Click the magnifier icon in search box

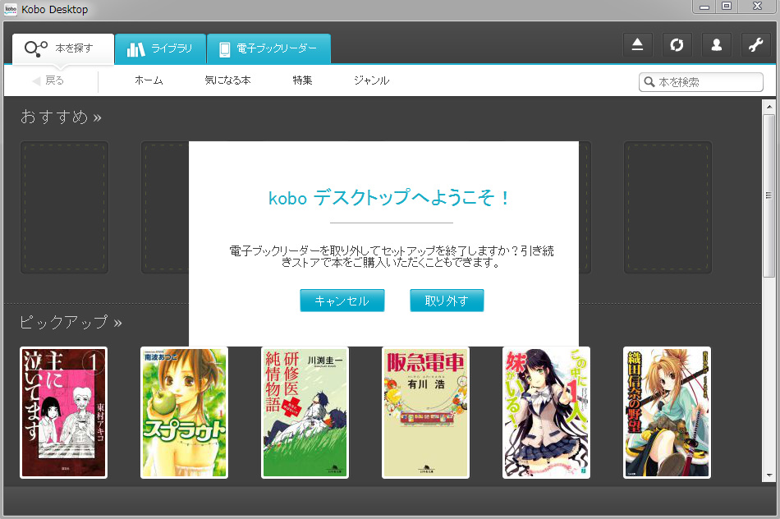(649, 82)
